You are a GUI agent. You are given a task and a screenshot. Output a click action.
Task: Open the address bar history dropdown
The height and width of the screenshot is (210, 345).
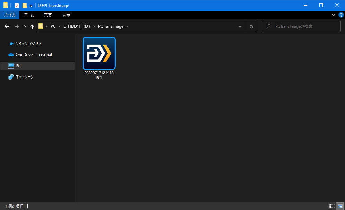[240, 27]
